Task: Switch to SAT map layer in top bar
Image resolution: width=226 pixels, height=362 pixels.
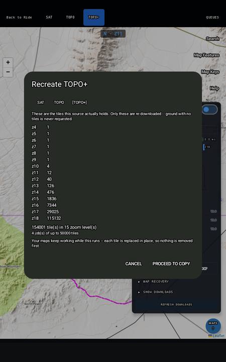Action: (x=49, y=17)
